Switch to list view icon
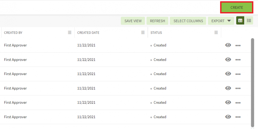The height and width of the screenshot is (129, 258). point(249,21)
